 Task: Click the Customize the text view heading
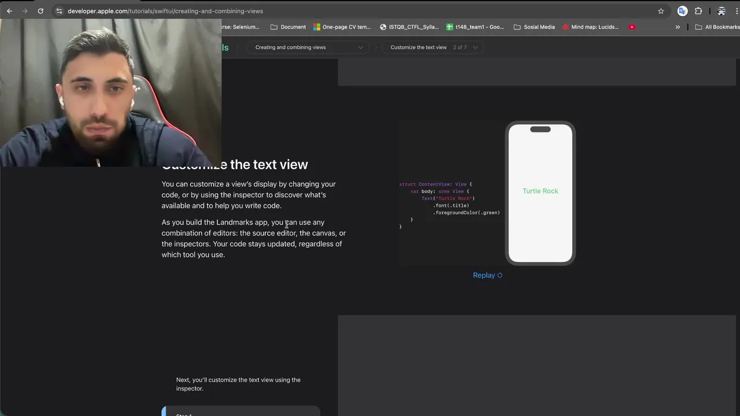[x=235, y=165]
